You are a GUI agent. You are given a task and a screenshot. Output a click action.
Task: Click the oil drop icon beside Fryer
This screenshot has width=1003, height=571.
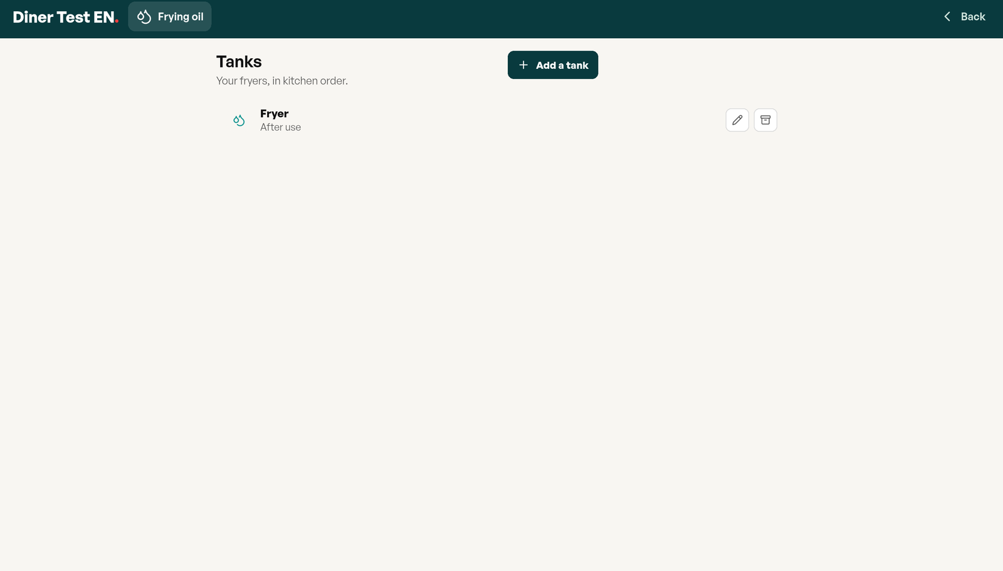[x=239, y=120]
